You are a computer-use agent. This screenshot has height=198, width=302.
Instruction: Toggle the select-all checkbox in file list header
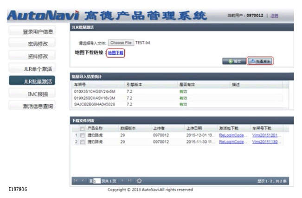(x=82, y=128)
